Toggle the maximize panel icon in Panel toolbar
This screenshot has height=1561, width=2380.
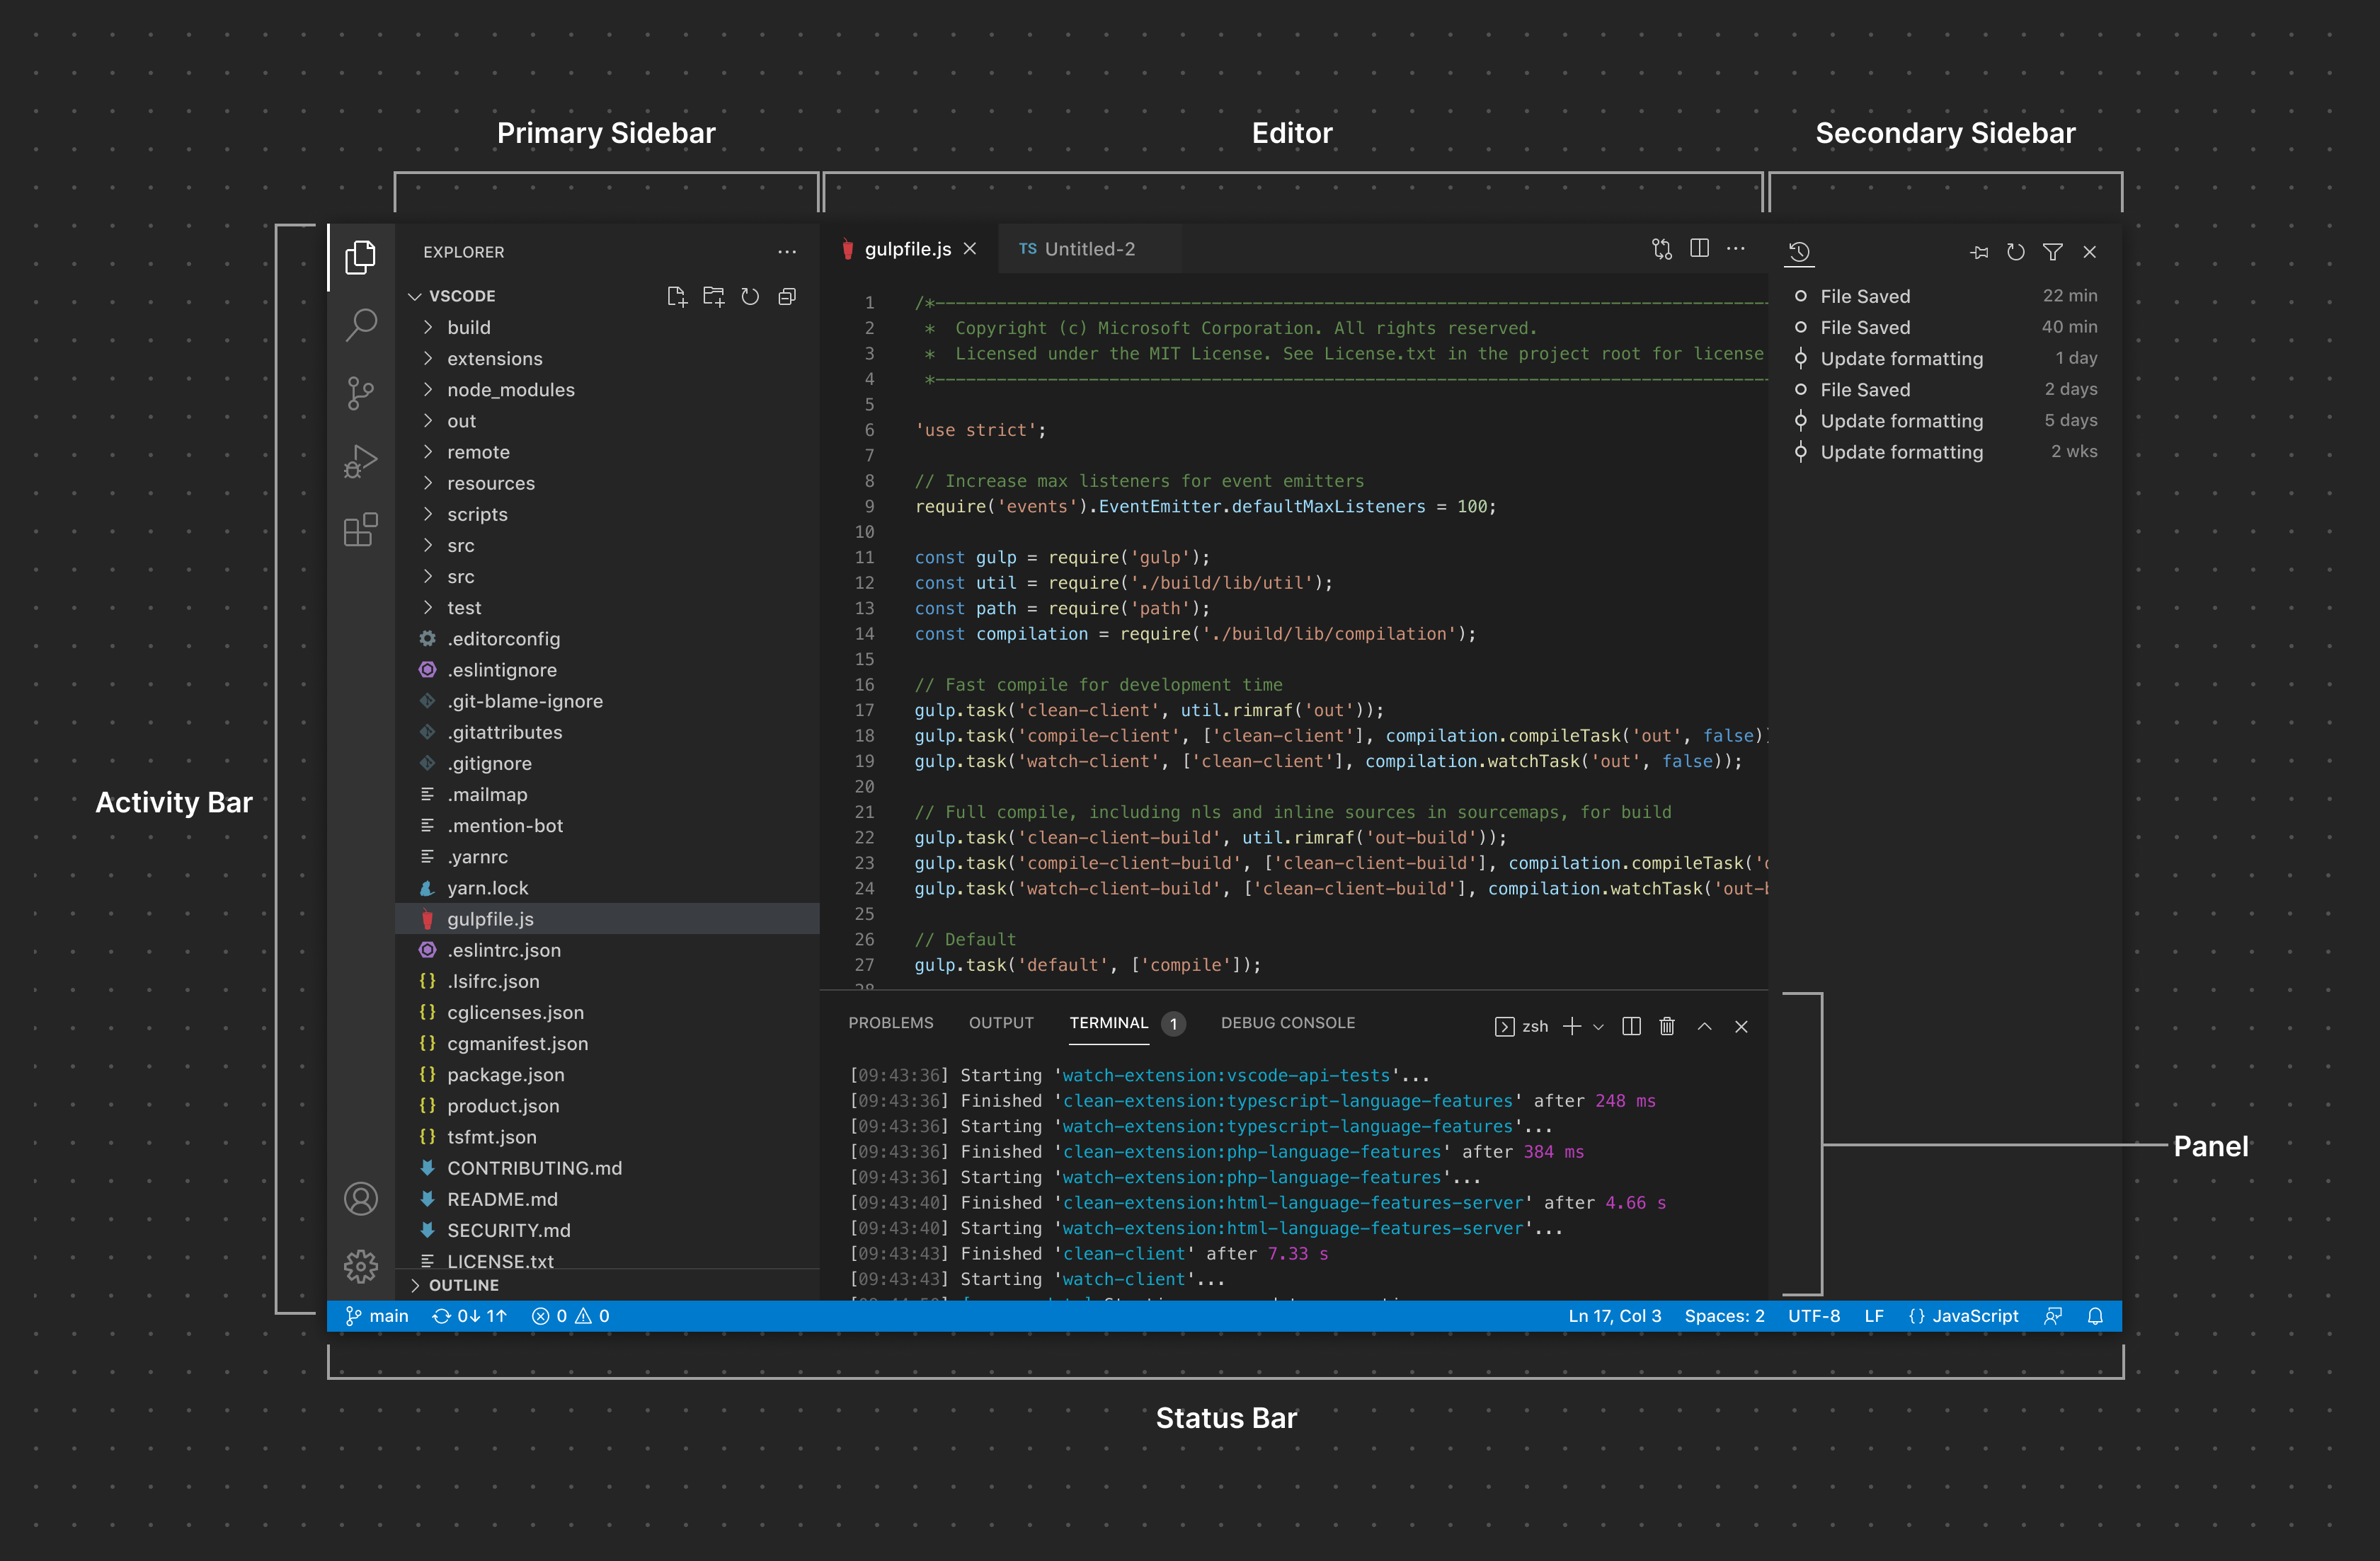click(1704, 1025)
